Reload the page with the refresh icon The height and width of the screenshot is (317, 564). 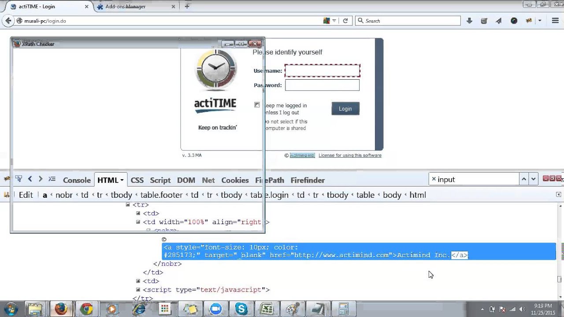pyautogui.click(x=345, y=21)
